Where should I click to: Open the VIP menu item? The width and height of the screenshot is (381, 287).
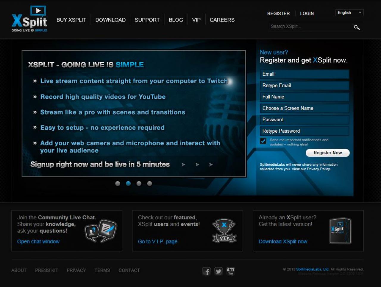point(196,20)
